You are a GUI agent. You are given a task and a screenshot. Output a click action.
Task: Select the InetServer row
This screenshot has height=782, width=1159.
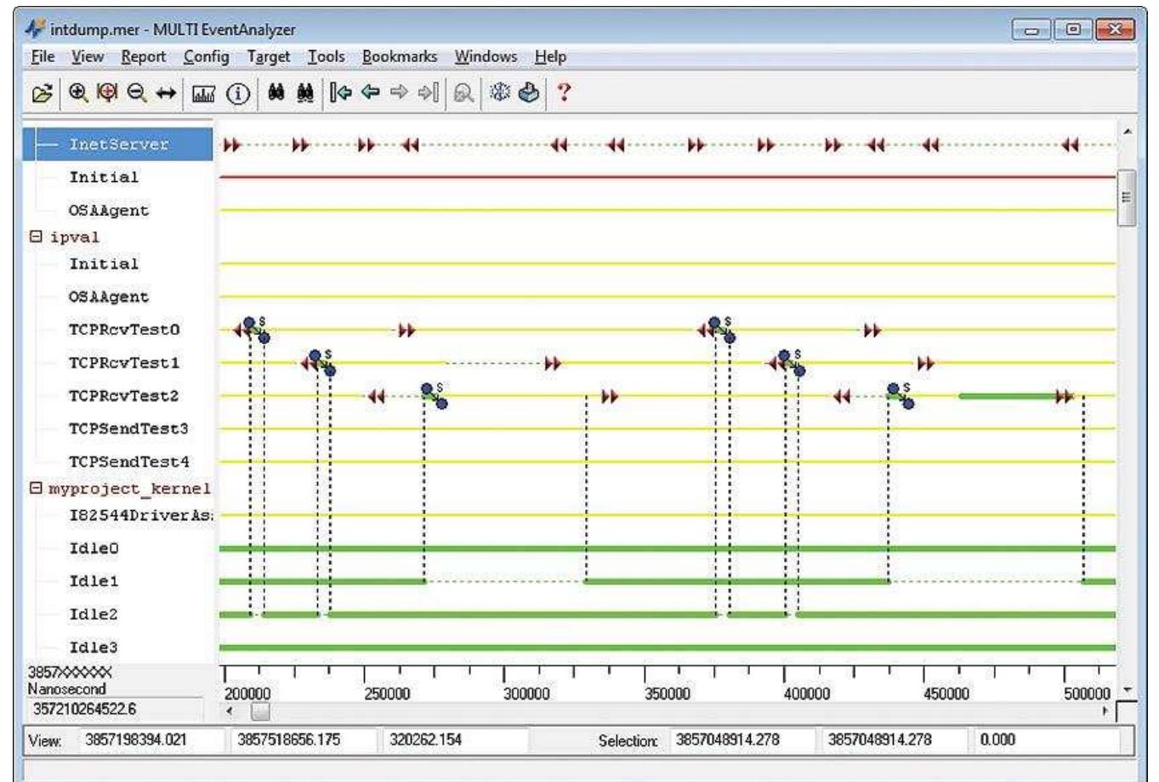pos(118,144)
